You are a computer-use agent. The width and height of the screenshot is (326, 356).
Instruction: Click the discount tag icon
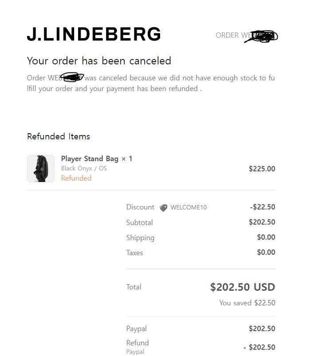pyautogui.click(x=164, y=207)
